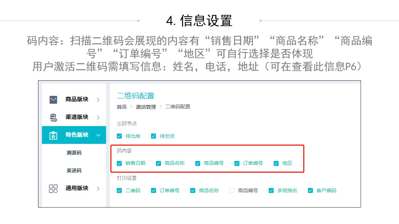
Task: Enable 商品编号 under 打印设置
Action: (232, 190)
